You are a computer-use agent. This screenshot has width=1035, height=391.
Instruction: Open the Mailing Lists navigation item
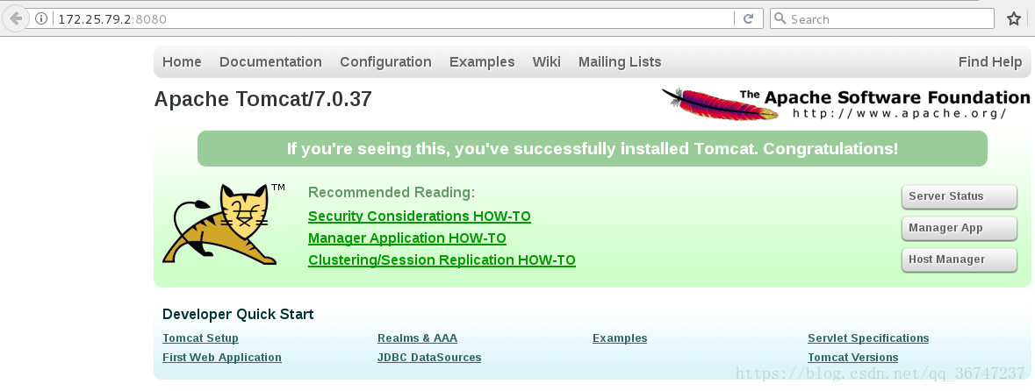(x=620, y=62)
